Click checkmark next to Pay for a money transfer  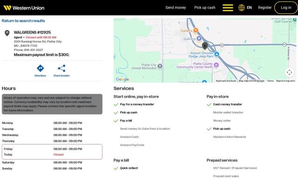coord(116,105)
